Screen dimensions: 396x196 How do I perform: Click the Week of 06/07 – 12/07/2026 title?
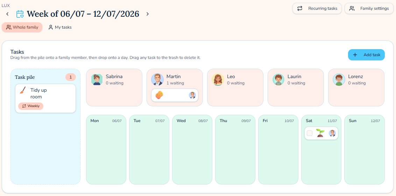pos(83,14)
